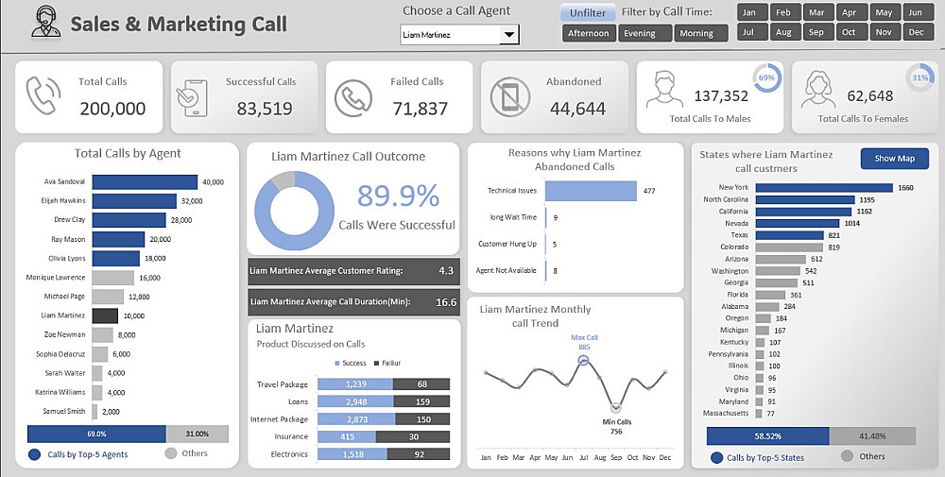
Task: Click the 200,000 total calls value
Action: click(x=112, y=109)
